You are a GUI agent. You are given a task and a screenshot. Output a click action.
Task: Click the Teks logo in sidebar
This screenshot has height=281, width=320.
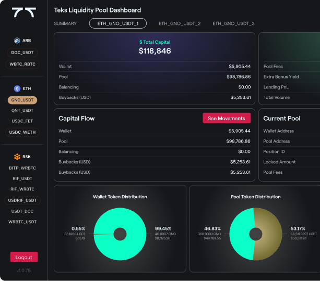pos(23,13)
